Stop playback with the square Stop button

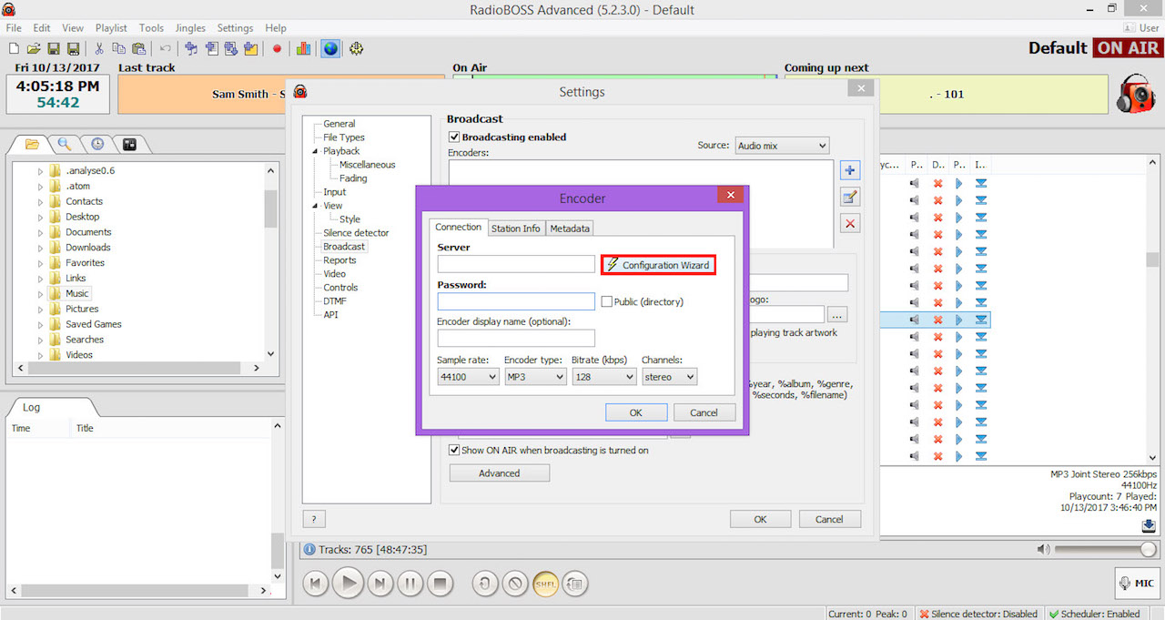441,583
